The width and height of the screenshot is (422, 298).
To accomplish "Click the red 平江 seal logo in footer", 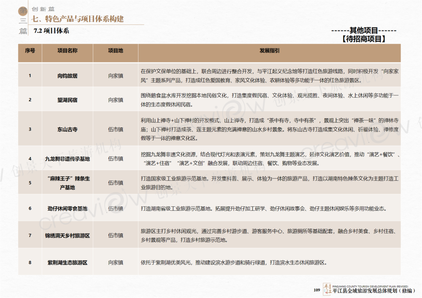I will click(x=327, y=288).
